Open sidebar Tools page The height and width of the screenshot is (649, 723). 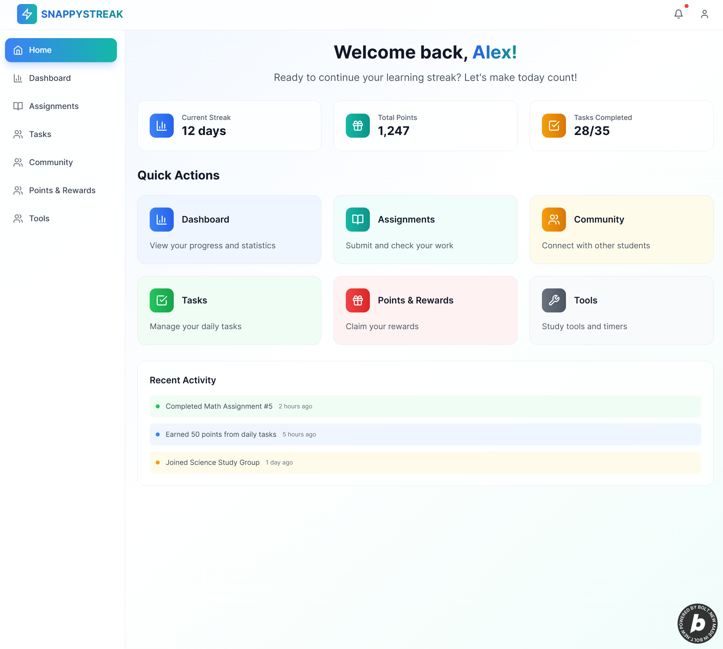39,219
